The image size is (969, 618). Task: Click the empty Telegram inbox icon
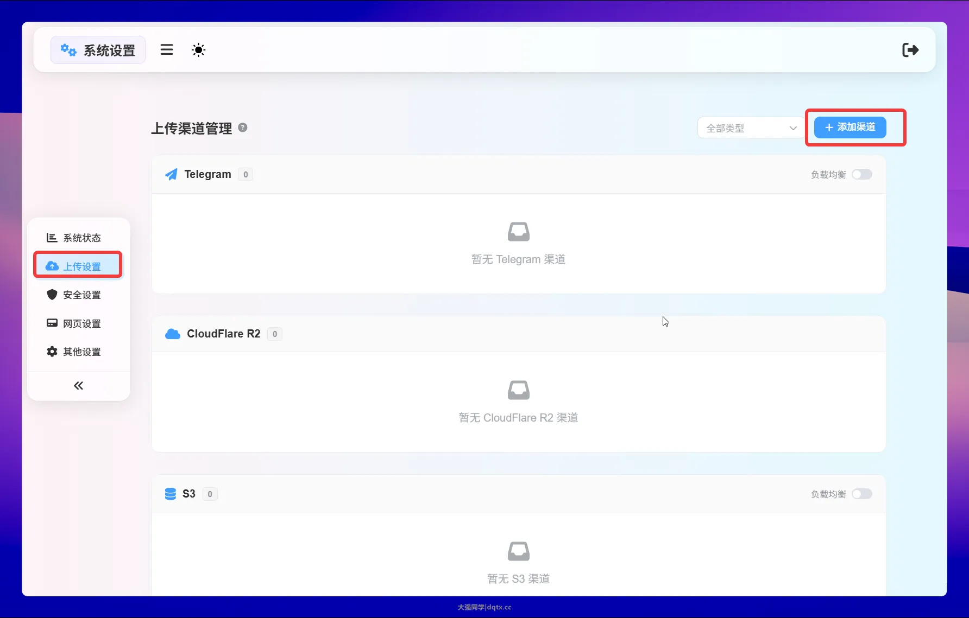coord(518,232)
